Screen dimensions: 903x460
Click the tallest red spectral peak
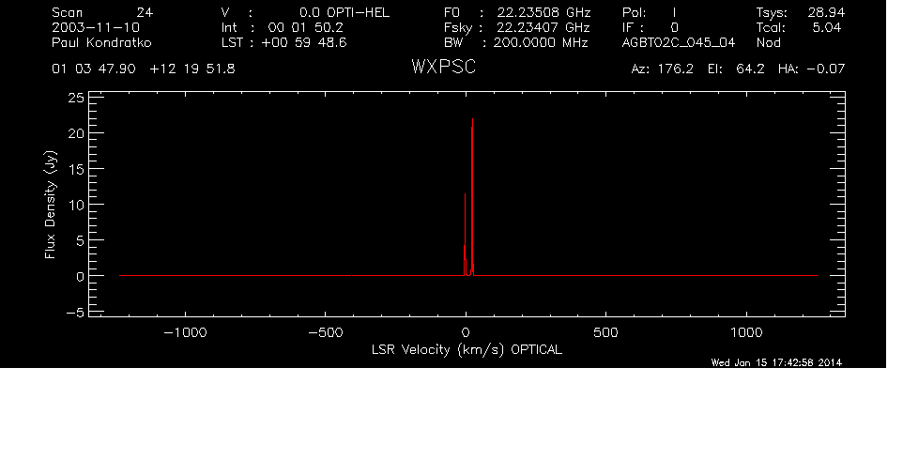coord(472,196)
